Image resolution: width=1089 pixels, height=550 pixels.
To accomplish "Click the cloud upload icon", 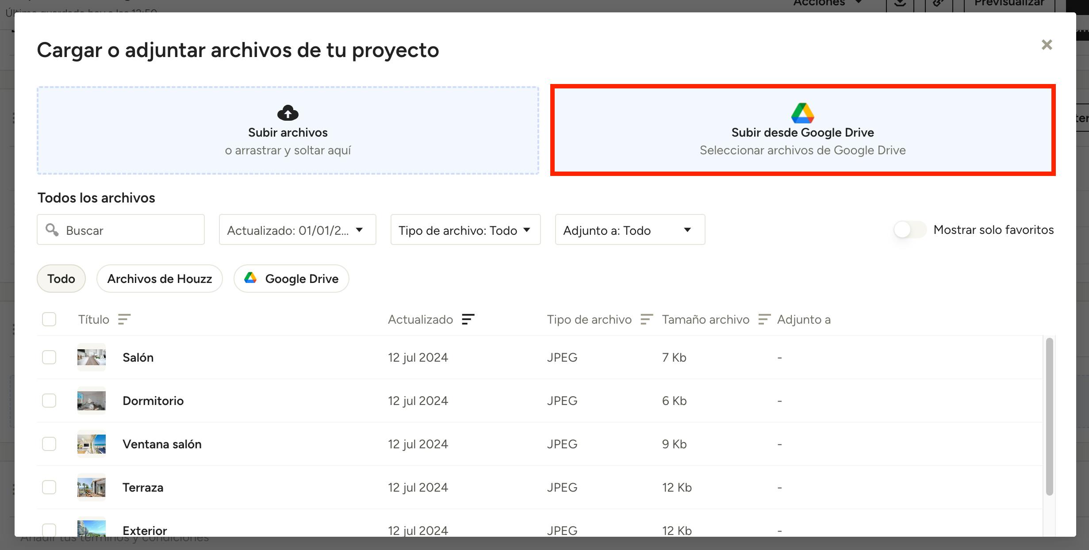I will pos(288,113).
